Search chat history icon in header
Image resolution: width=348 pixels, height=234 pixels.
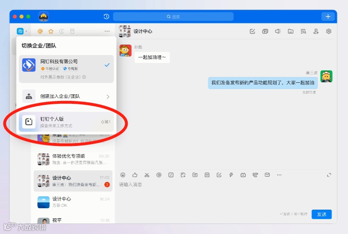[304, 31]
